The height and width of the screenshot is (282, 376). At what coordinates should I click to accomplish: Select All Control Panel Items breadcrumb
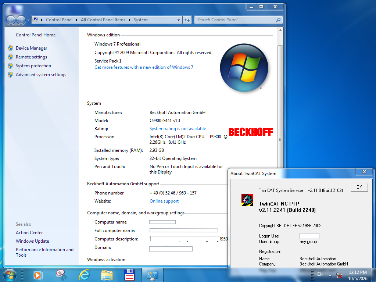(103, 20)
